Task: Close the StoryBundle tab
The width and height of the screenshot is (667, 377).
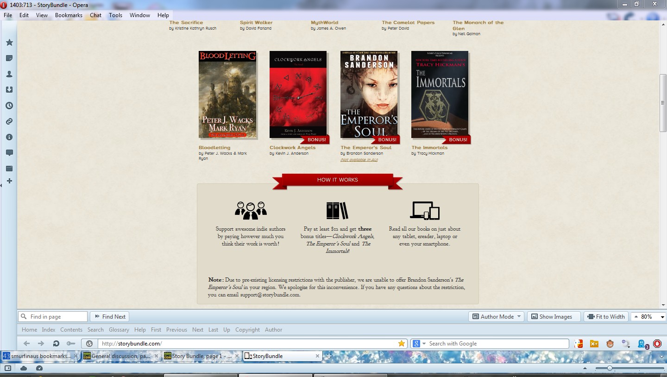Action: pyautogui.click(x=317, y=356)
